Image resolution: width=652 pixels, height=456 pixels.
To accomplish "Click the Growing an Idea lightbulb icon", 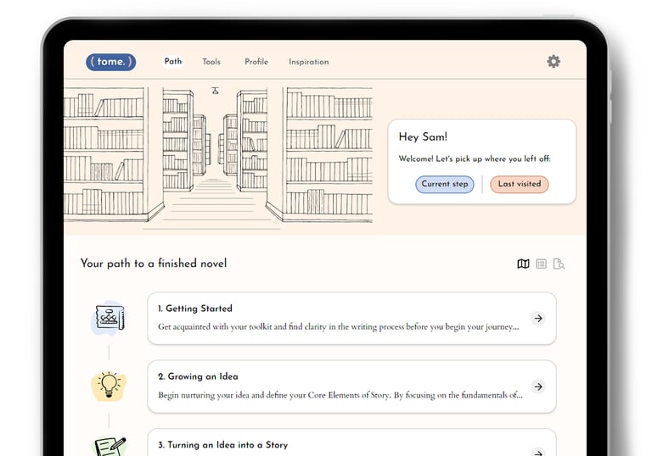I will point(109,386).
